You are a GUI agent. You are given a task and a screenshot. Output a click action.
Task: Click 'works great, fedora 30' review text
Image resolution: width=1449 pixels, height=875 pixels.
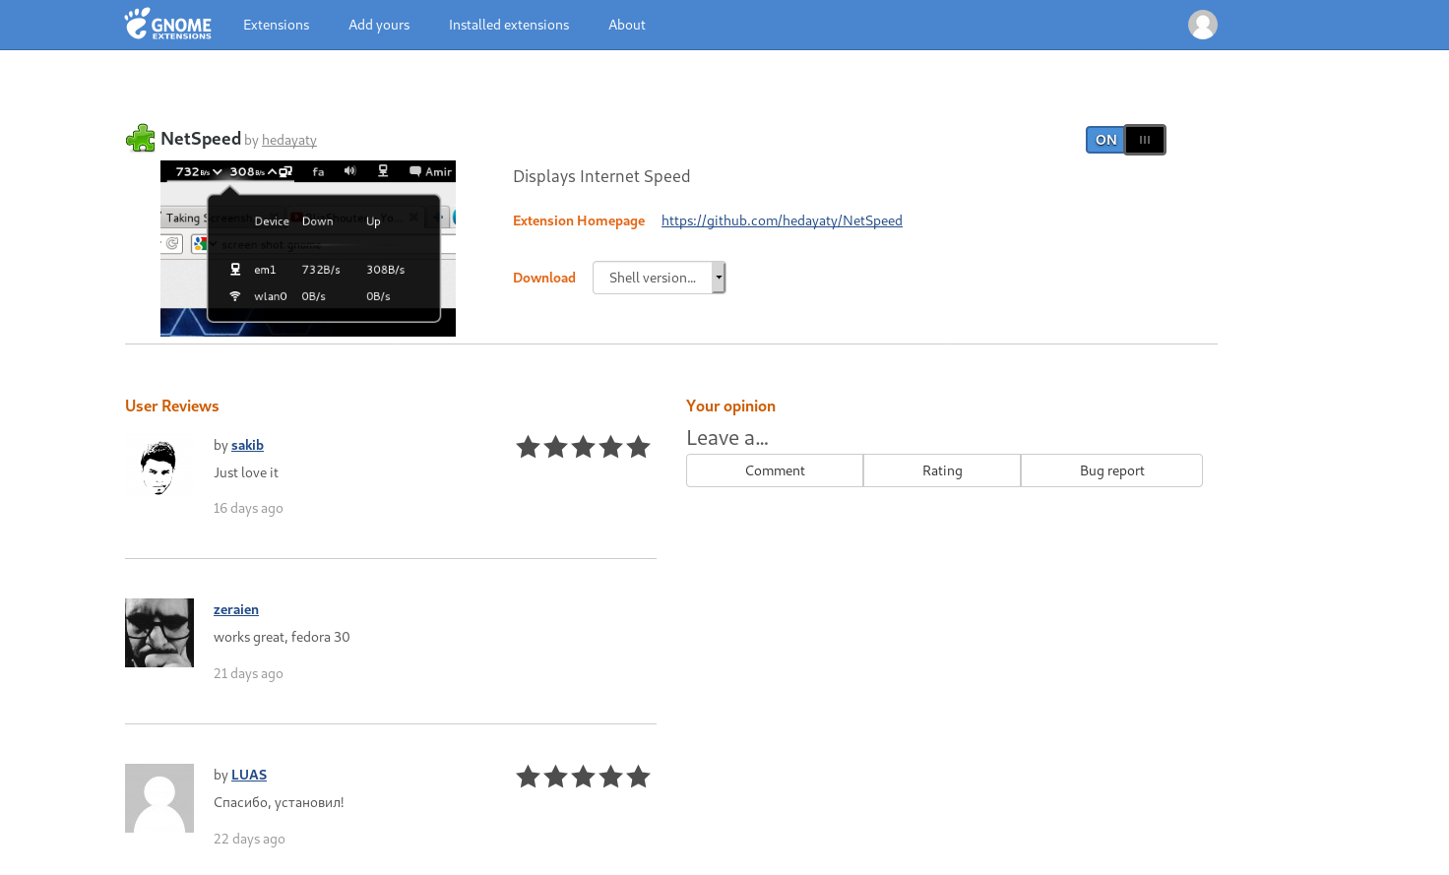click(282, 637)
